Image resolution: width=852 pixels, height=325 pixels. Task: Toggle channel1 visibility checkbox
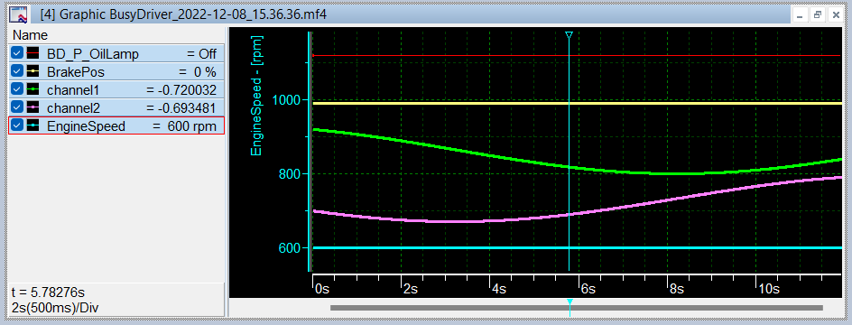17,89
